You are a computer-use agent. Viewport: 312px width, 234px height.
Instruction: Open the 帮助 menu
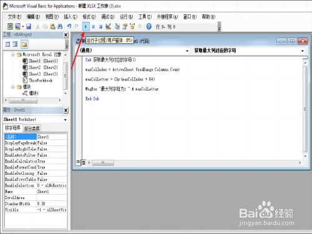click(208, 17)
